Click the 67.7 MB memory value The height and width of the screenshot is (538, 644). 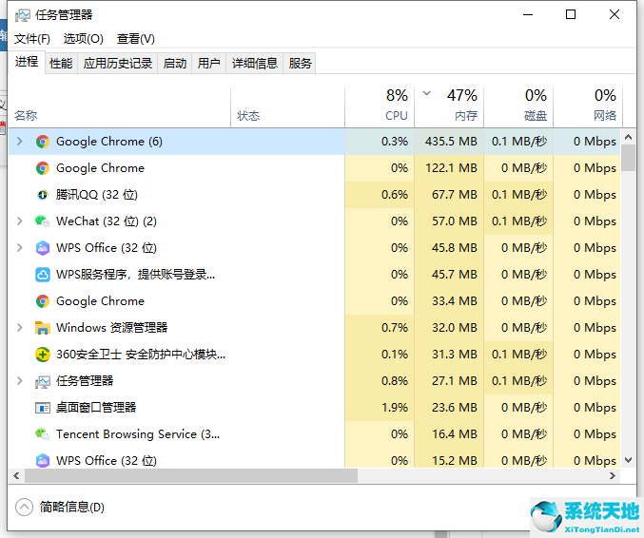coord(455,195)
